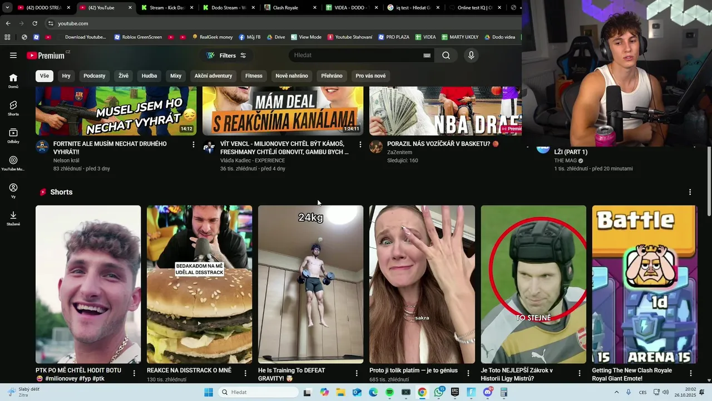Viewport: 712px width, 401px height.
Task: Open 'Mám deal s reakčníma kanálama' thumbnail
Action: coord(283,111)
